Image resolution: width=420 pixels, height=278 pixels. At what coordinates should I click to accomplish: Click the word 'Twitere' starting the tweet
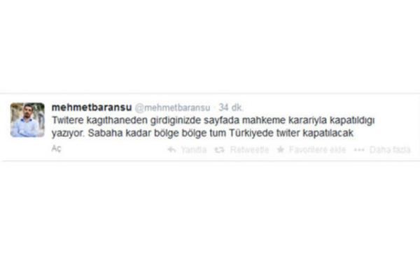(68, 120)
